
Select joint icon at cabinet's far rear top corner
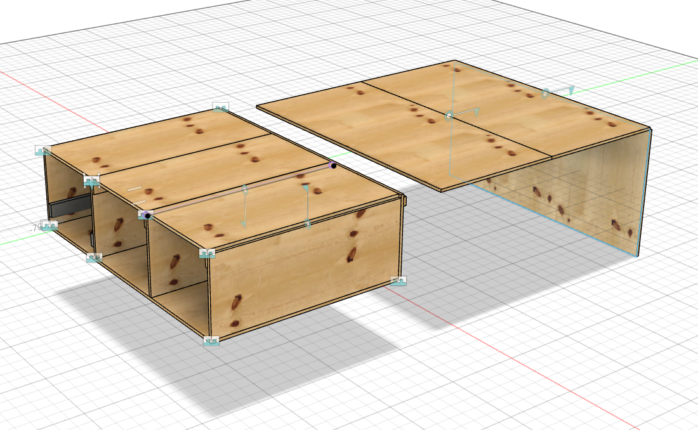[x=220, y=107]
